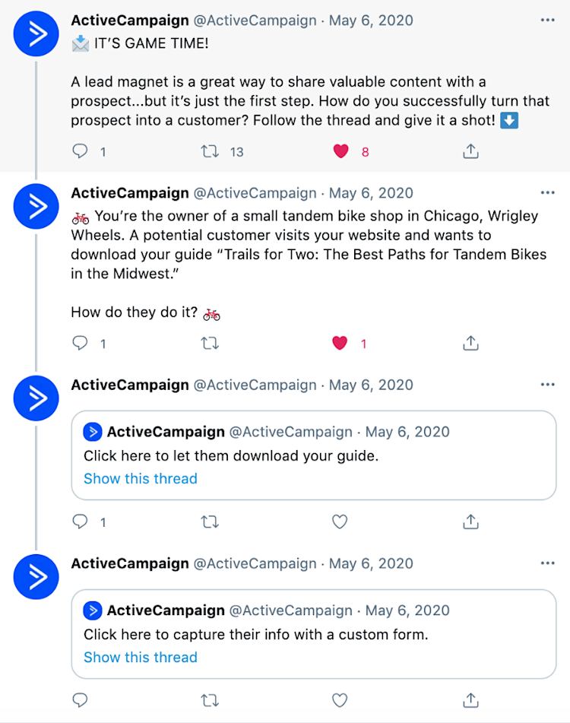Retweet the tweet with 13 retweets
The image size is (570, 723).
(x=210, y=151)
